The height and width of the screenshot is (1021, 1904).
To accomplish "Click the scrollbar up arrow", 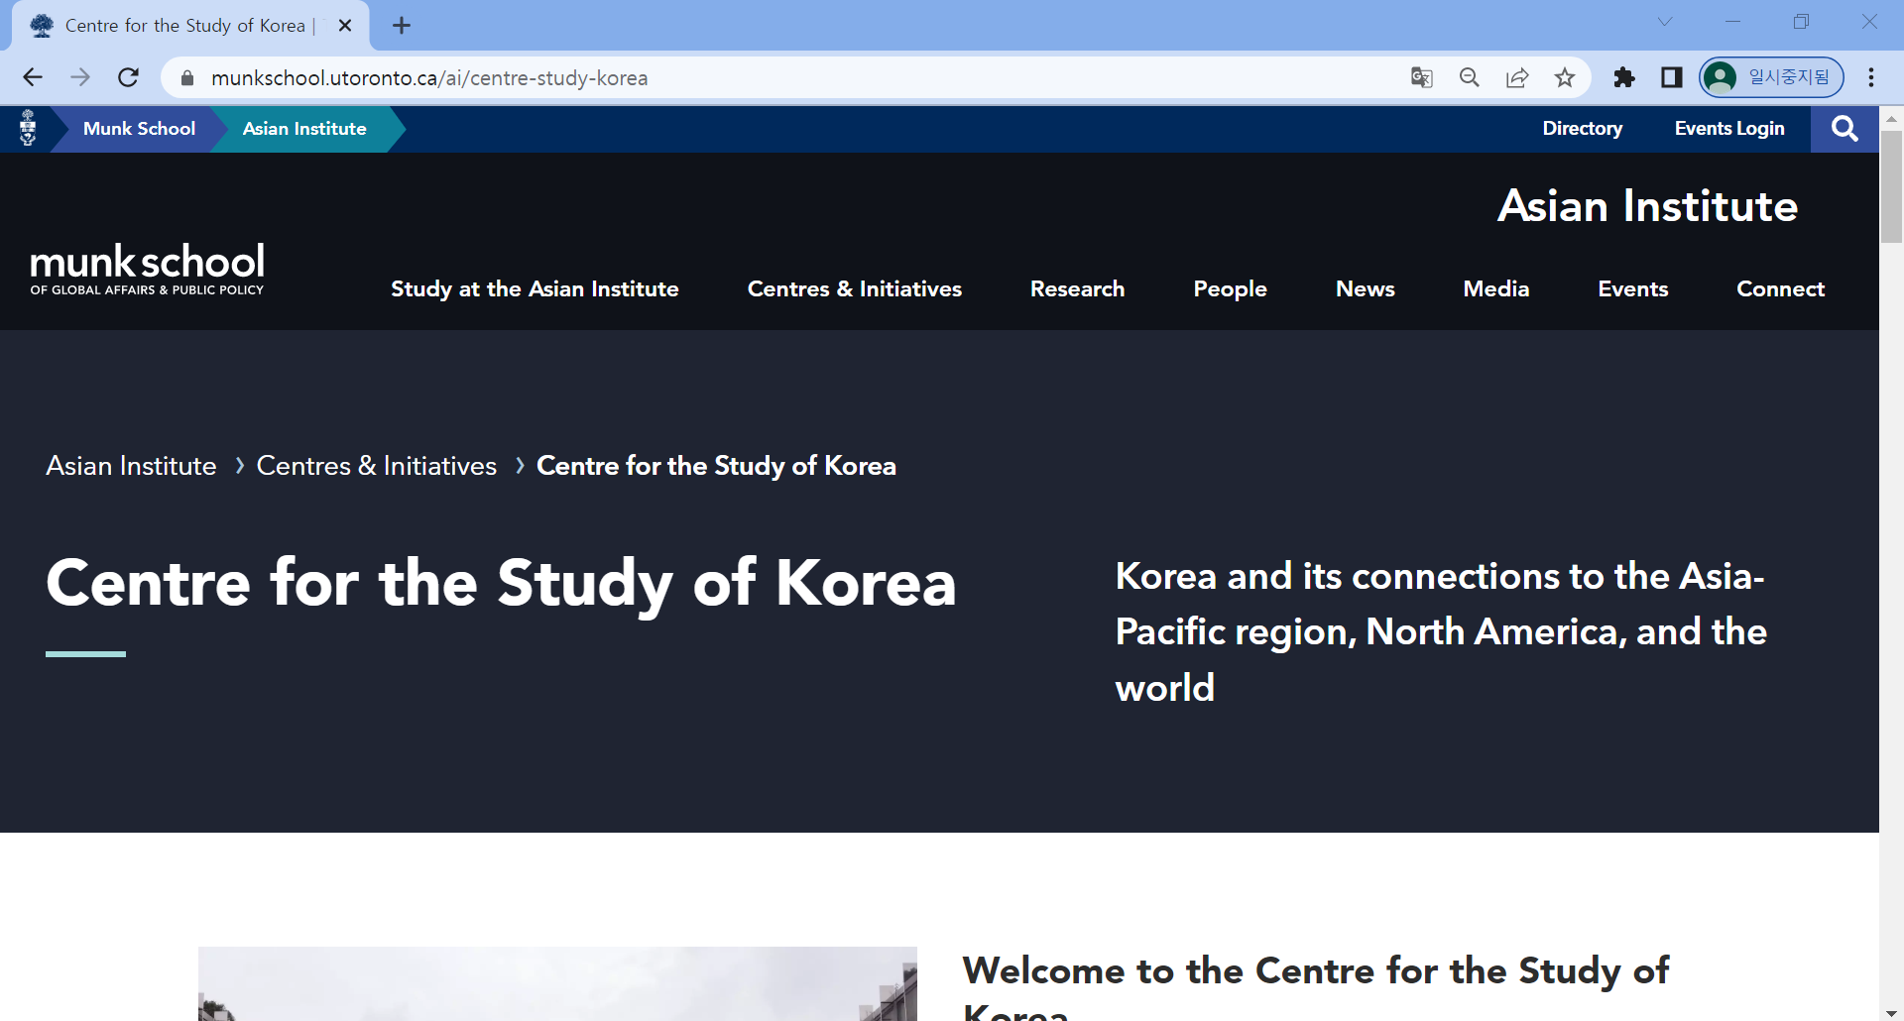I will click(x=1891, y=118).
